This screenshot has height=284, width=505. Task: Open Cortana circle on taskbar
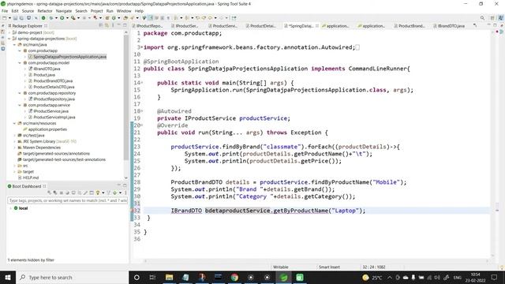point(137,277)
